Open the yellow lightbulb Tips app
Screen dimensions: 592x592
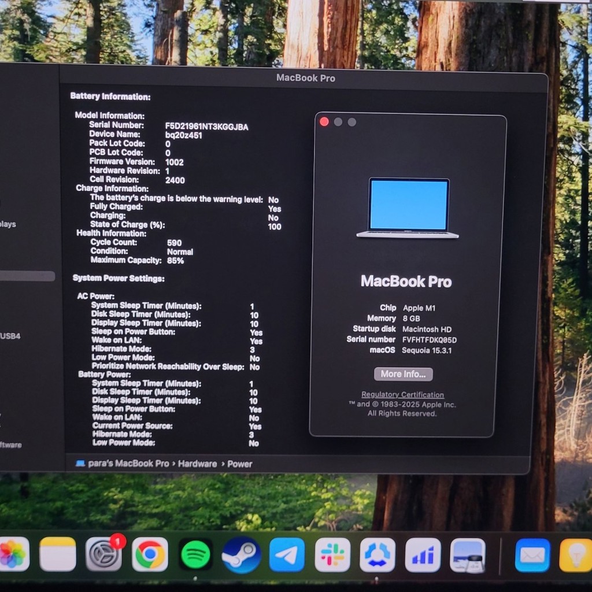point(576,556)
